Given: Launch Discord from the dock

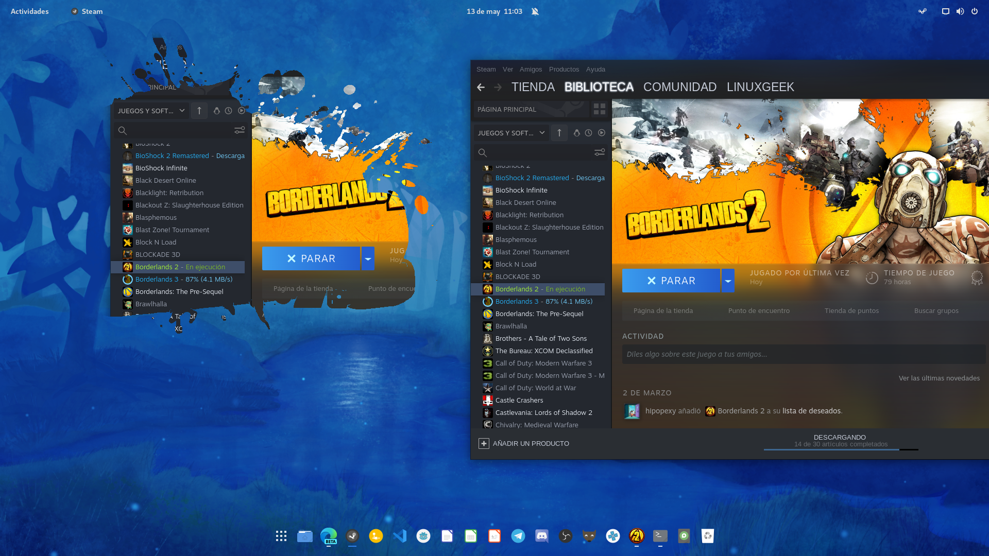Looking at the screenshot, I should (542, 536).
